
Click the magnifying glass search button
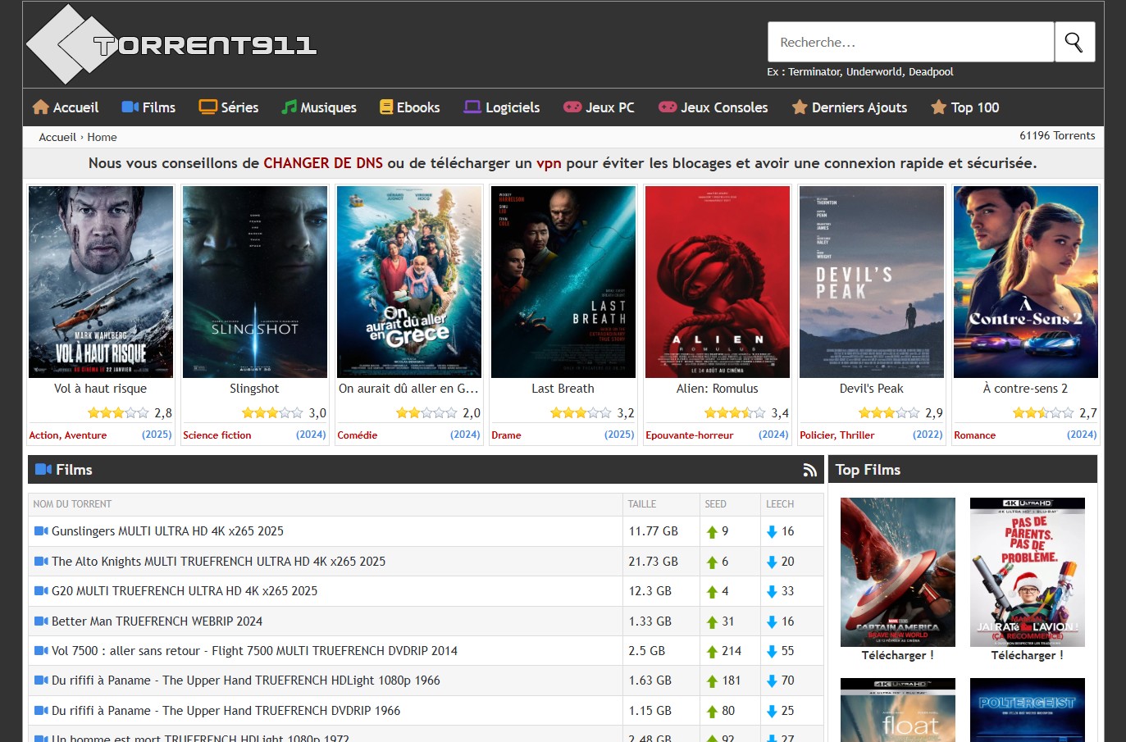point(1074,42)
